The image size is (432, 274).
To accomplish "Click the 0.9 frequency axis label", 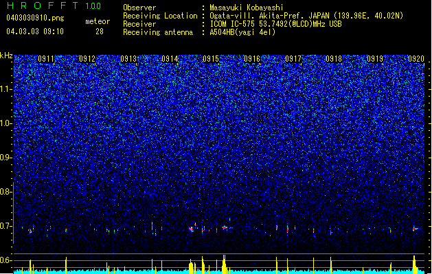I will coord(6,158).
